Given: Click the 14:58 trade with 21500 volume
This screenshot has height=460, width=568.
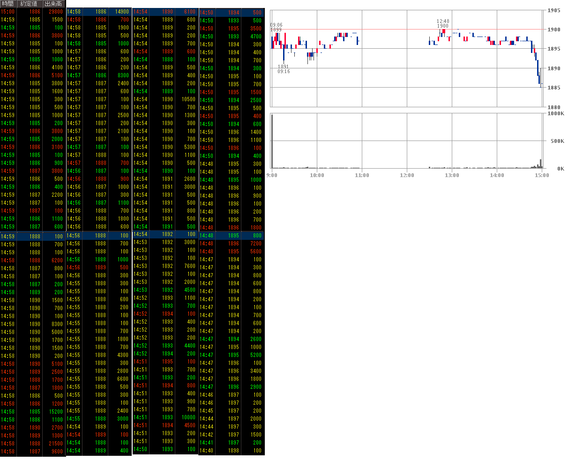Looking at the screenshot, I should 33,443.
